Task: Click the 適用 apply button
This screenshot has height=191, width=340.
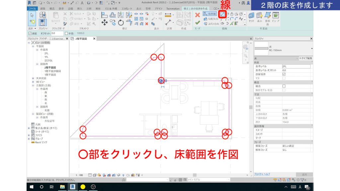Action: (x=304, y=174)
